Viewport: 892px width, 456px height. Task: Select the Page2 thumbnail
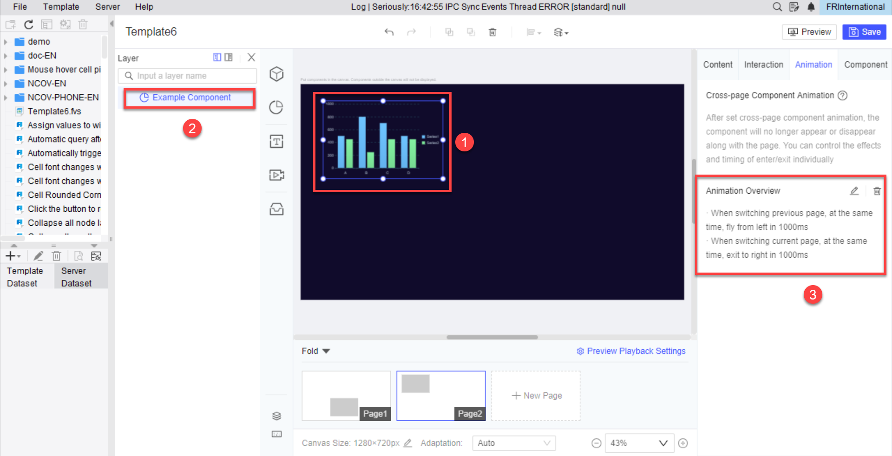pyautogui.click(x=441, y=396)
